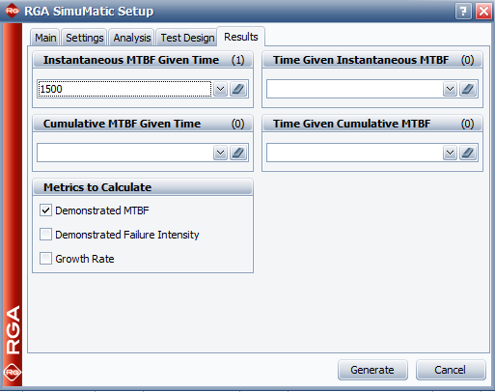Uncheck the Demonstrated MTBF checkbox
Viewport: 495px width, 392px height.
[x=45, y=210]
